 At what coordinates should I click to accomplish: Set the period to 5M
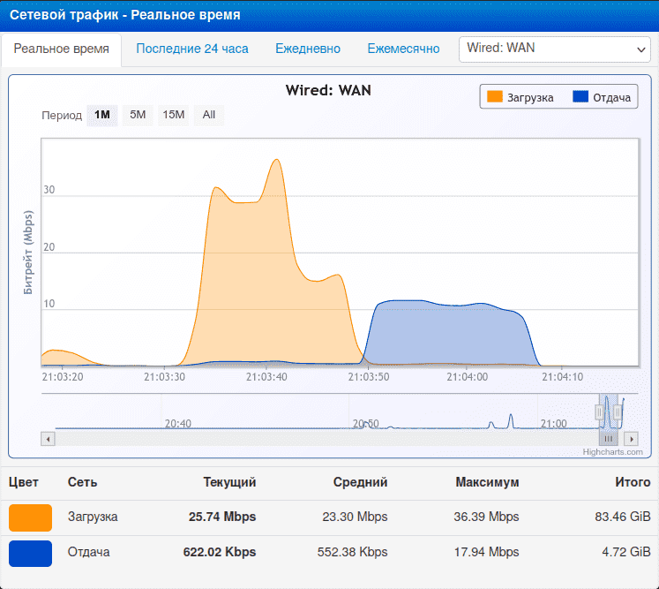138,115
